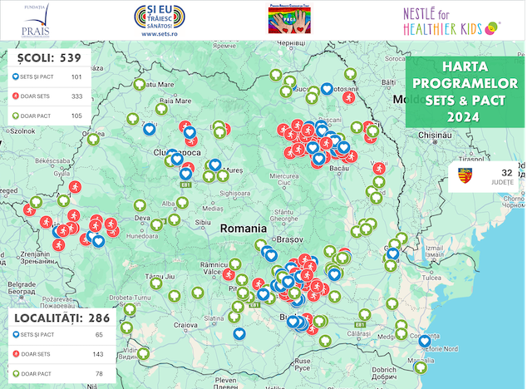The height and width of the screenshot is (389, 532).
Task: Click the Izmail city label
Action: click(434, 251)
